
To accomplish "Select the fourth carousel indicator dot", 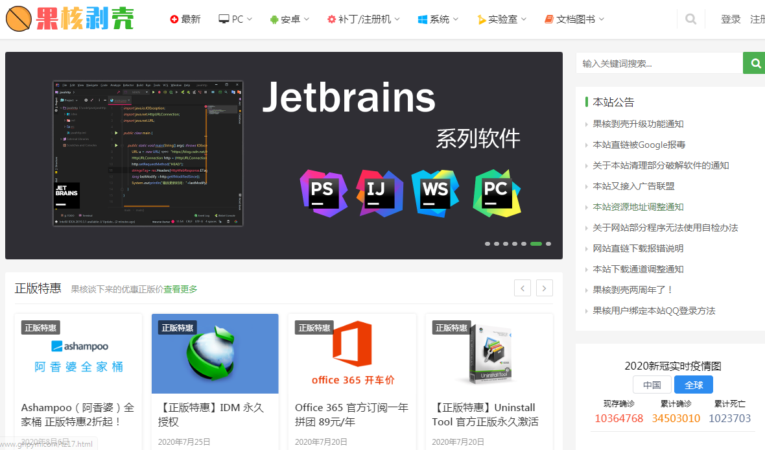I will pyautogui.click(x=515, y=244).
